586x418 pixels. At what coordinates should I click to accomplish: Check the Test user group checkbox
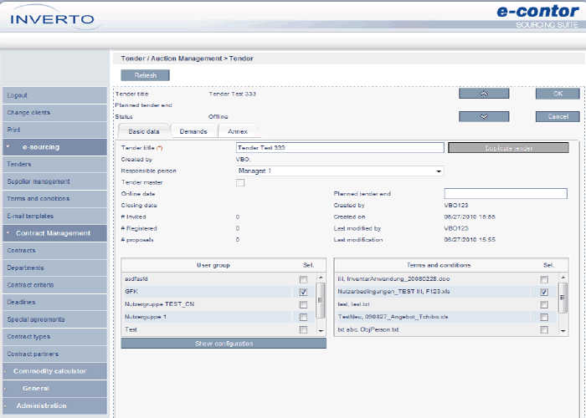coord(303,330)
